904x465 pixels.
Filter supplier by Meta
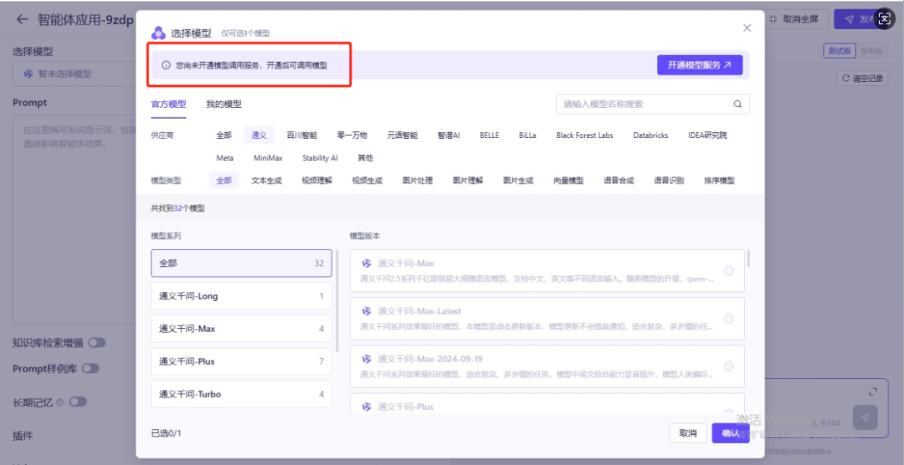225,158
